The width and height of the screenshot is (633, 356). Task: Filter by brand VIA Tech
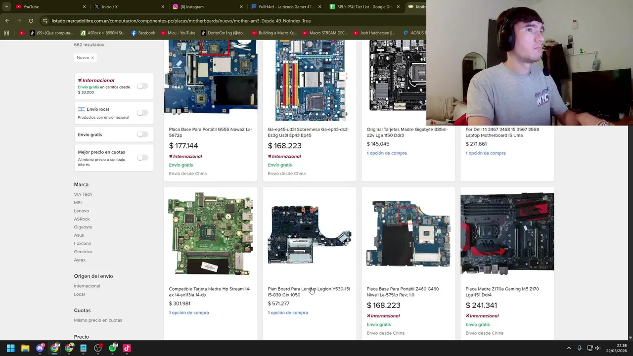(x=83, y=194)
